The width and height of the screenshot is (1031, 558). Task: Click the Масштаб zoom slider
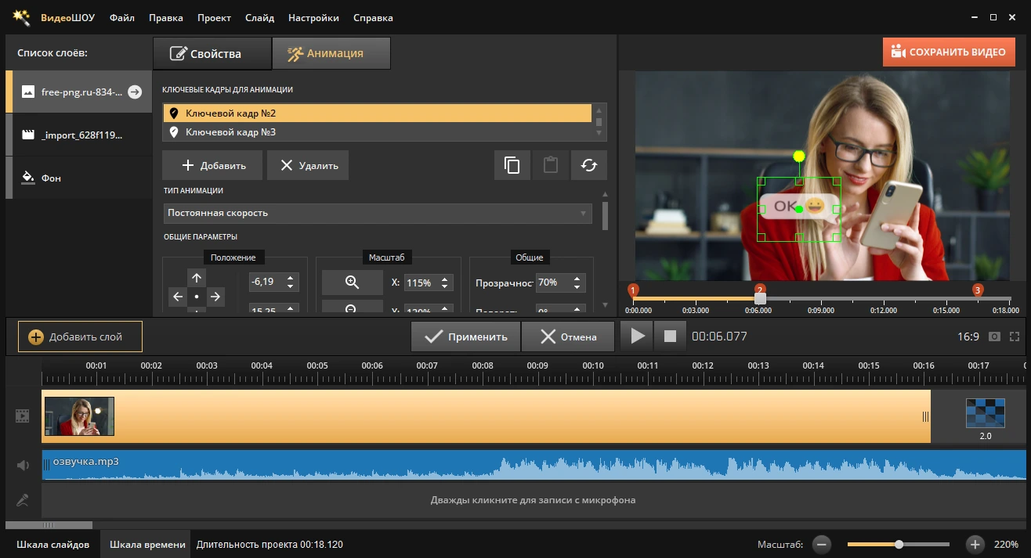click(899, 545)
